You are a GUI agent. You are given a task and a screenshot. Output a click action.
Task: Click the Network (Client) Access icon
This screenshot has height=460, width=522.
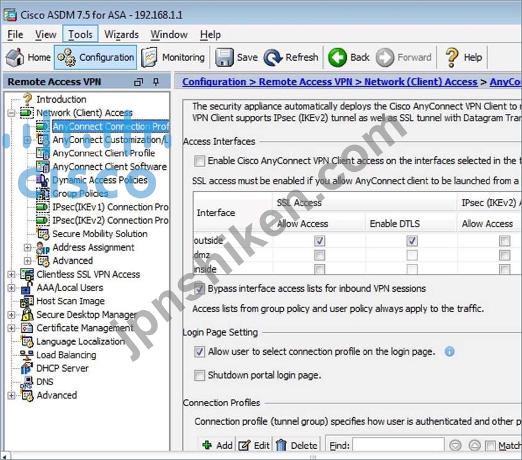(27, 113)
